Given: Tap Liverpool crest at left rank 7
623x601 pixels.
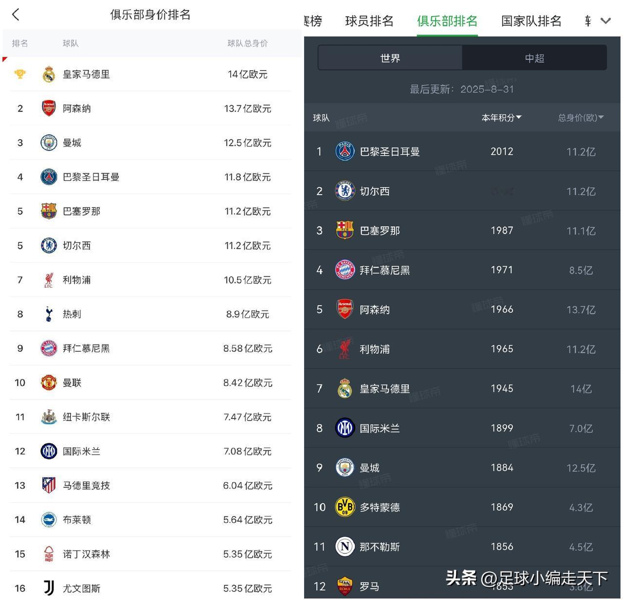Looking at the screenshot, I should (49, 280).
